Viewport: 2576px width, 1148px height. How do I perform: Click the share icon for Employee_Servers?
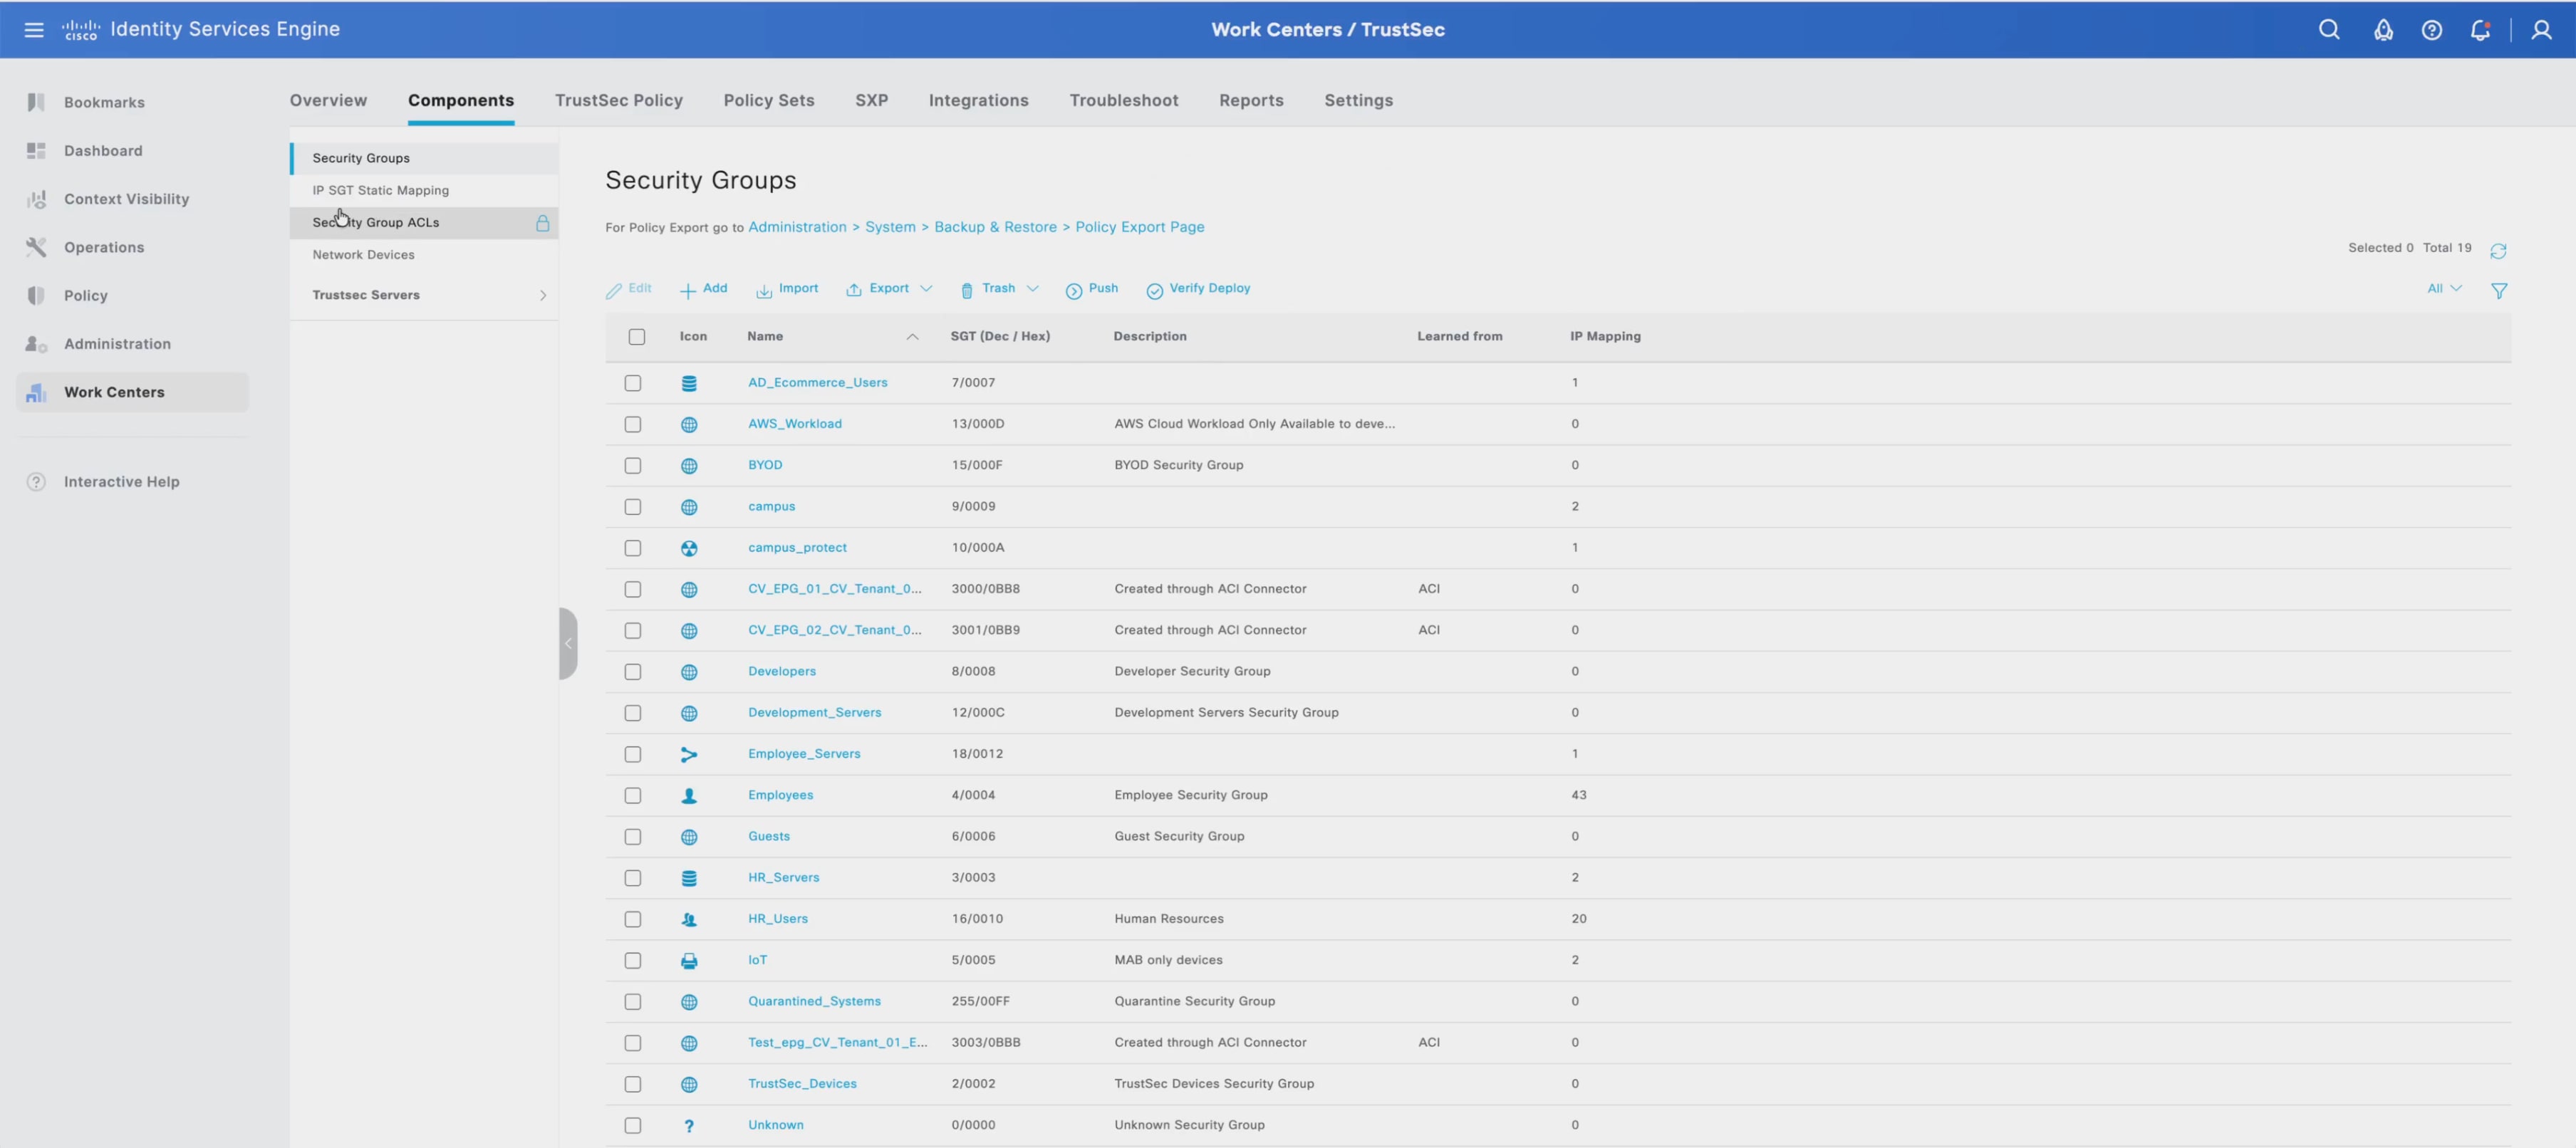689,754
